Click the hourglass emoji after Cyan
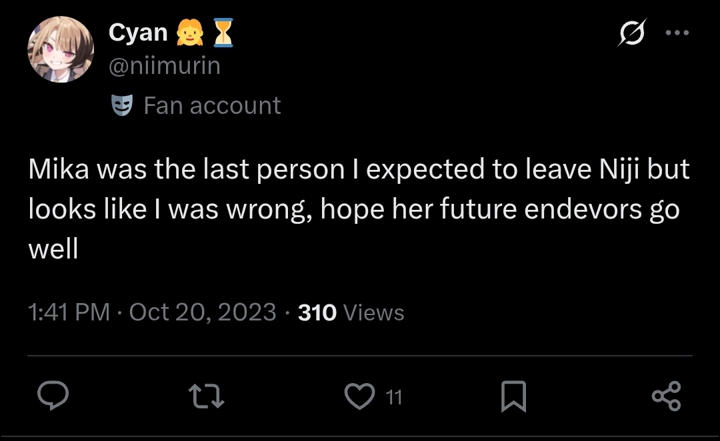The height and width of the screenshot is (441, 720). (223, 33)
